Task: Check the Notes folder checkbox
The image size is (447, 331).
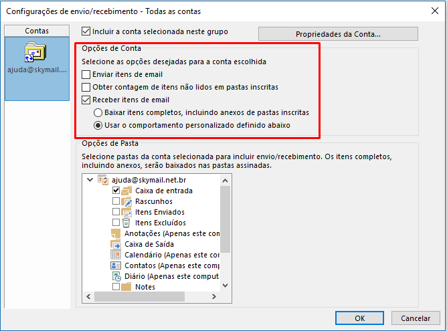Action: (116, 287)
